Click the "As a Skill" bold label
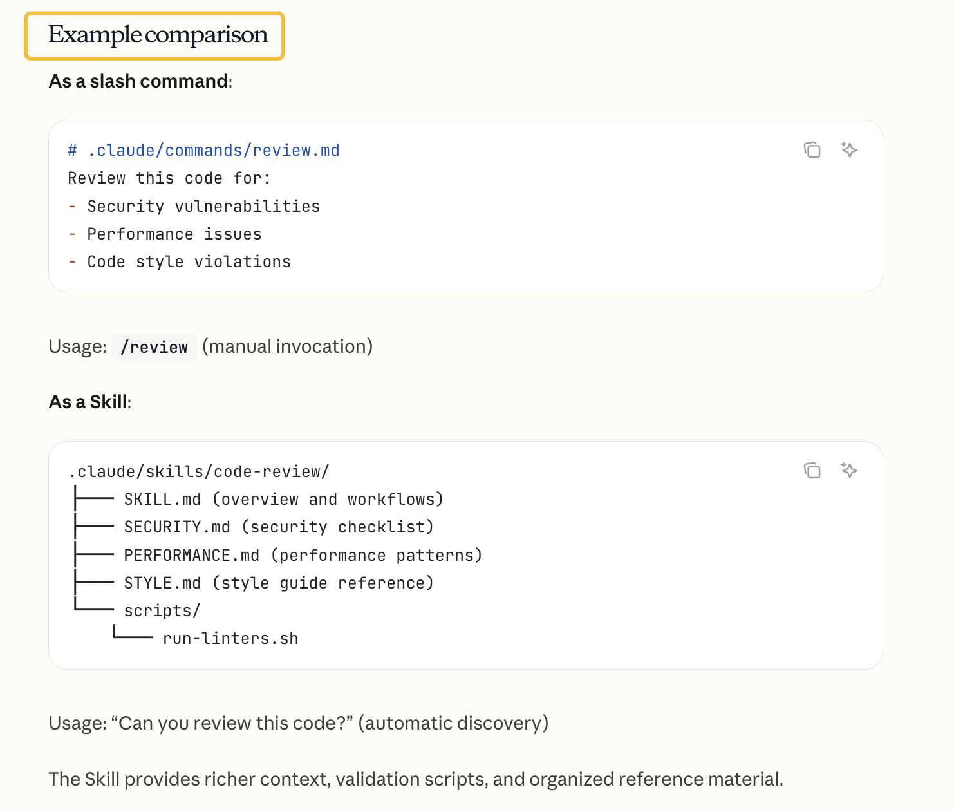954x810 pixels. pyautogui.click(x=89, y=402)
